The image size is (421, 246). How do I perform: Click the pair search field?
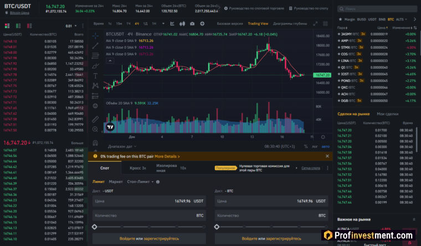tap(377, 9)
